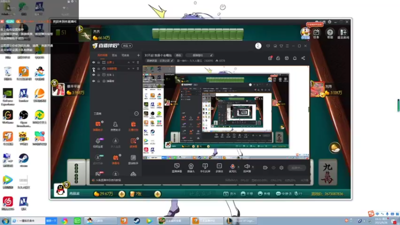
Task: Open the hamburger menu in streaming app title bar
Action: pyautogui.click(x=287, y=46)
